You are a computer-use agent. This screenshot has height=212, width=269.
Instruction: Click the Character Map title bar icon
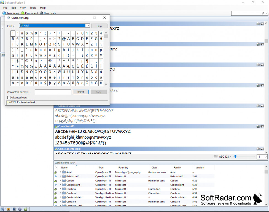pos(9,18)
